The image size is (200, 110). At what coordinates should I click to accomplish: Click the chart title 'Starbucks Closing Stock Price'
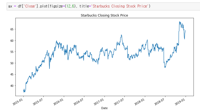tap(104, 15)
